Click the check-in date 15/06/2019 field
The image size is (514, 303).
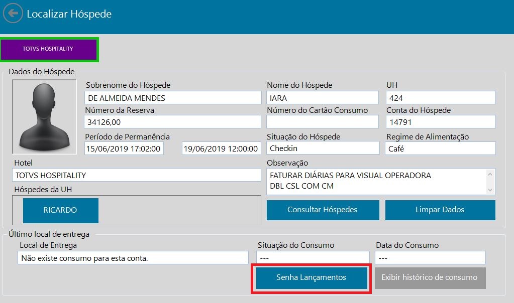[124, 148]
